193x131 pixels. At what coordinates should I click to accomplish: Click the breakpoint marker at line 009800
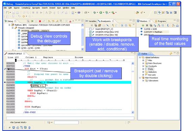[5, 69]
